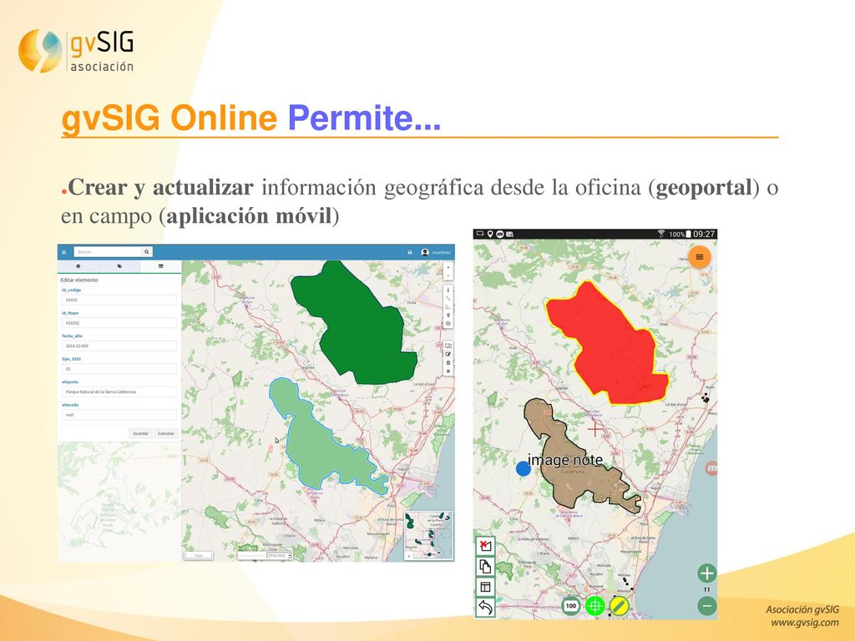
Task: Click the geoportal overview minimap
Action: [428, 535]
